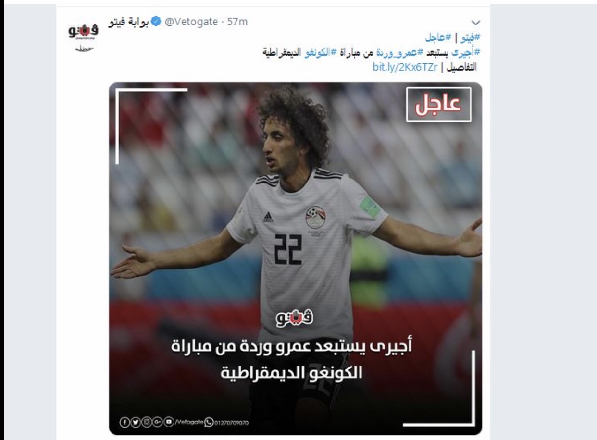Image resolution: width=597 pixels, height=440 pixels.
Task: Click the blue verified badge
Action: click(x=157, y=22)
